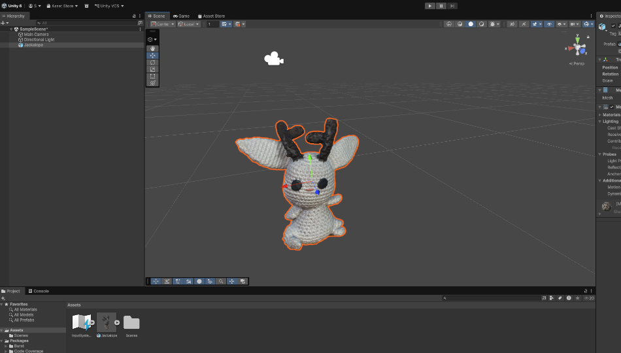The image size is (621, 353).
Task: Switch to the Asset Store tab
Action: click(212, 16)
